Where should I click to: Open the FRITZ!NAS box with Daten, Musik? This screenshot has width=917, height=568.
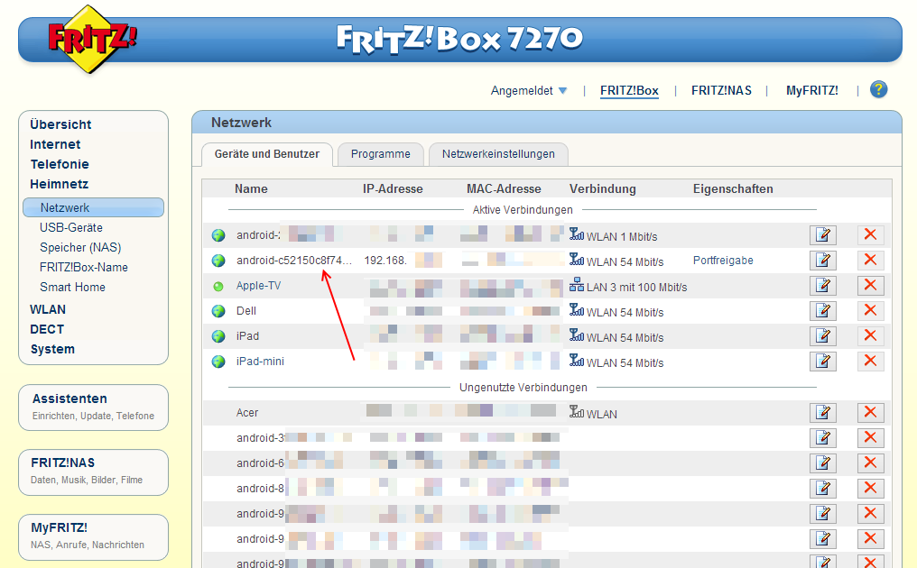pos(94,472)
